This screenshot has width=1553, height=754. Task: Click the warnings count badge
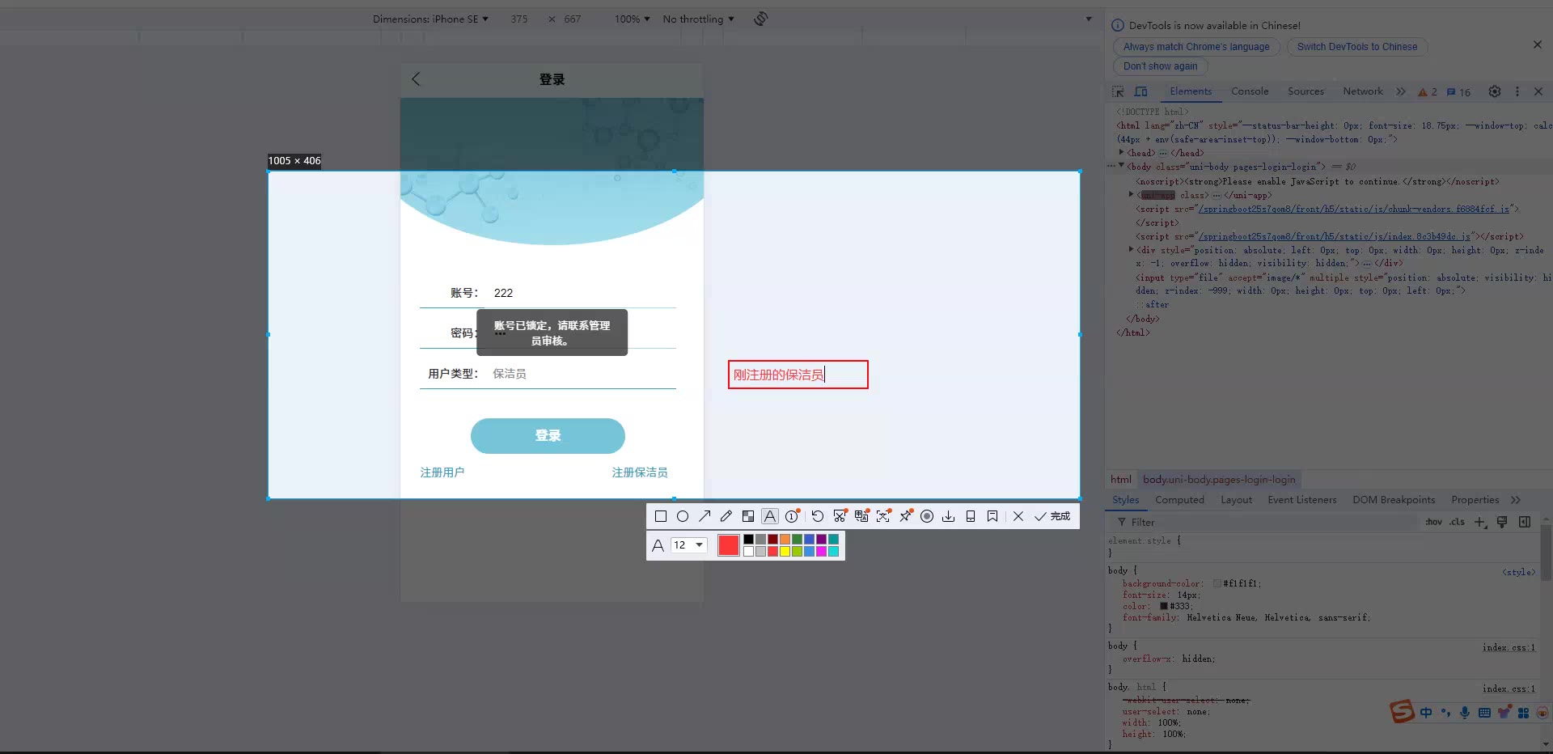pyautogui.click(x=1428, y=92)
